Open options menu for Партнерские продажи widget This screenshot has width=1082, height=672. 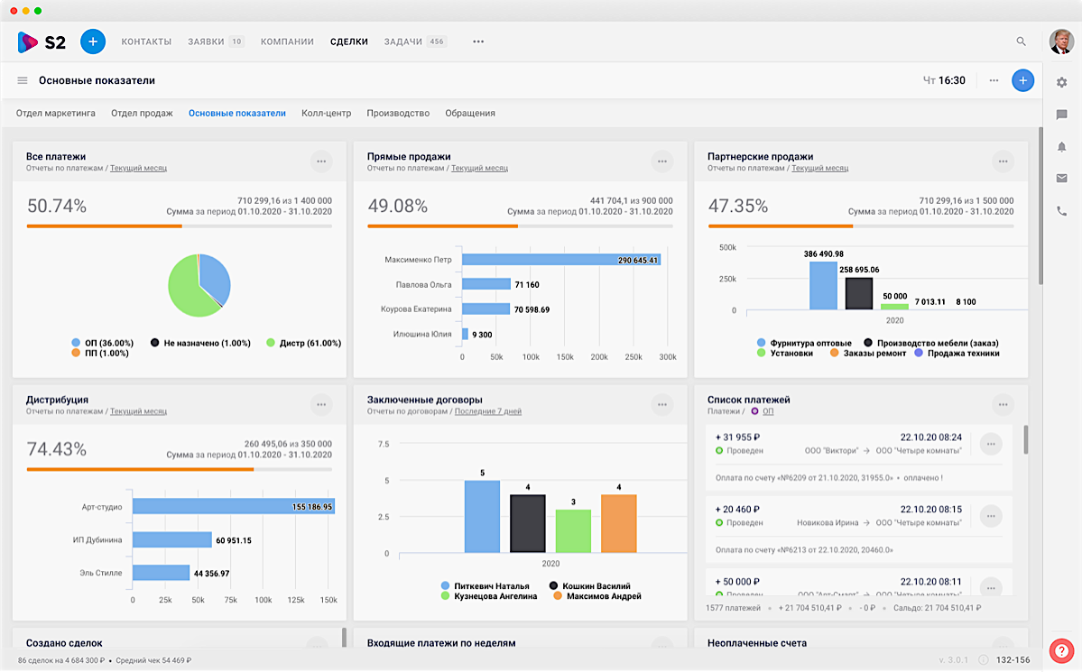coord(1003,161)
